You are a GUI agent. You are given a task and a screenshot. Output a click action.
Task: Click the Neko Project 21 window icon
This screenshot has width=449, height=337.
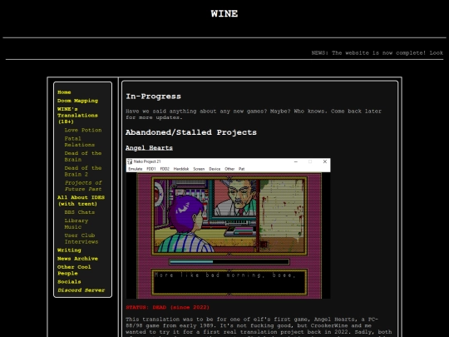coord(130,161)
